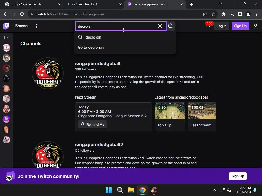Click the header Sign Up button
This screenshot has height=196, width=262.
click(x=240, y=26)
